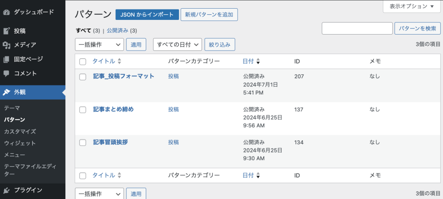The image size is (443, 199).
Task: Select the 記事まとめ締め row checkbox
Action: [83, 110]
